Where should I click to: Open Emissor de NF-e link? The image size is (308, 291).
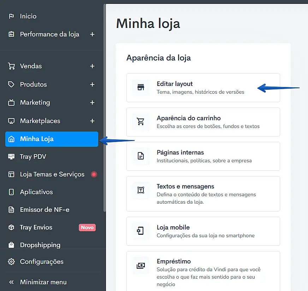pyautogui.click(x=45, y=210)
